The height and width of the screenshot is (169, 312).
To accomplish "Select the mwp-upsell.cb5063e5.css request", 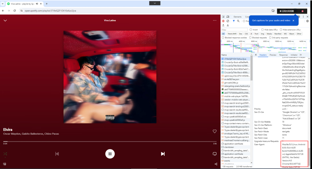I will [236, 117].
